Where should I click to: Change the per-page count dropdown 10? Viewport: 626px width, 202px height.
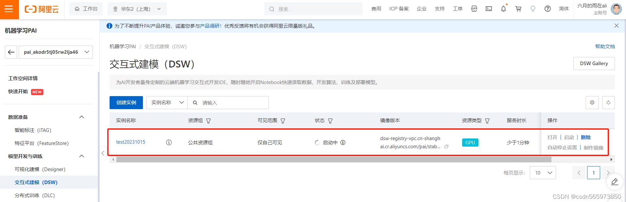(x=543, y=173)
